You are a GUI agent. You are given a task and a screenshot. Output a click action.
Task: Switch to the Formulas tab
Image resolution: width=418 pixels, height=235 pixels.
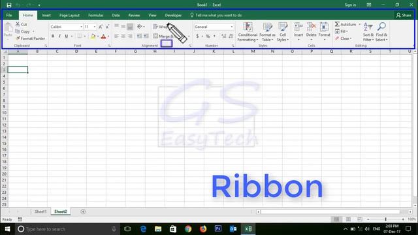(96, 15)
